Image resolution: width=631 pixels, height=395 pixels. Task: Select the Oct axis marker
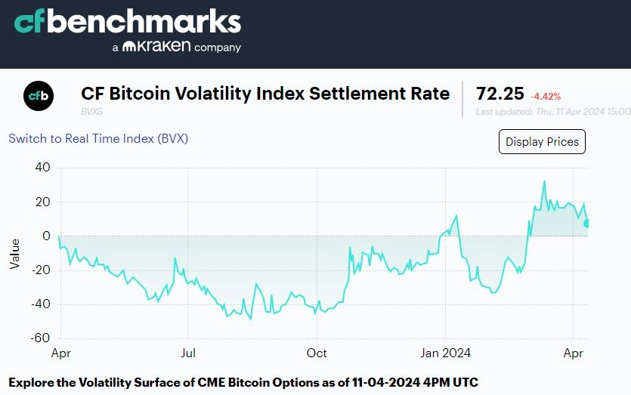point(317,353)
